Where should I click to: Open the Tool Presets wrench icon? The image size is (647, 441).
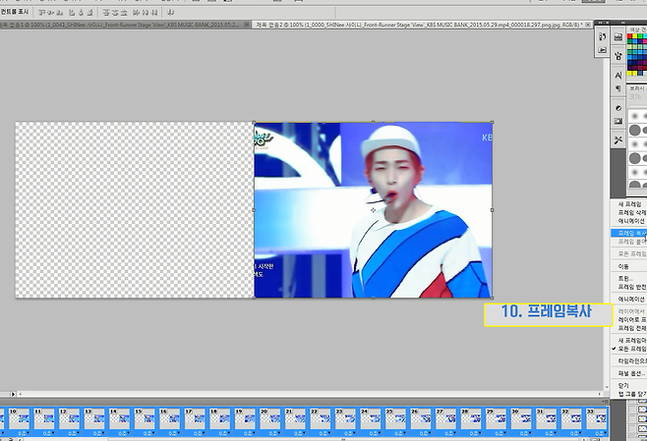[618, 140]
